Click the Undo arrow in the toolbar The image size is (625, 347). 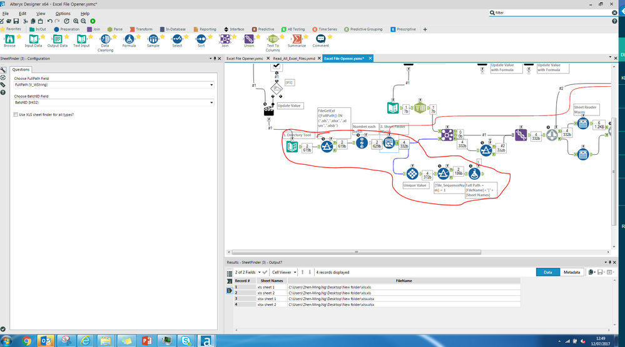coord(50,21)
